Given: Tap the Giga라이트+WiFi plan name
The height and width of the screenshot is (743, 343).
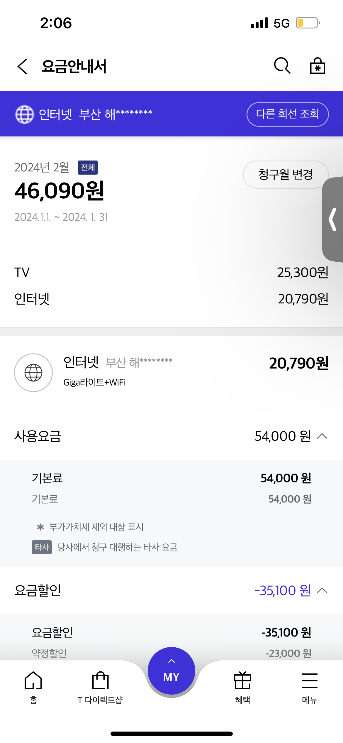Looking at the screenshot, I should coord(94,382).
